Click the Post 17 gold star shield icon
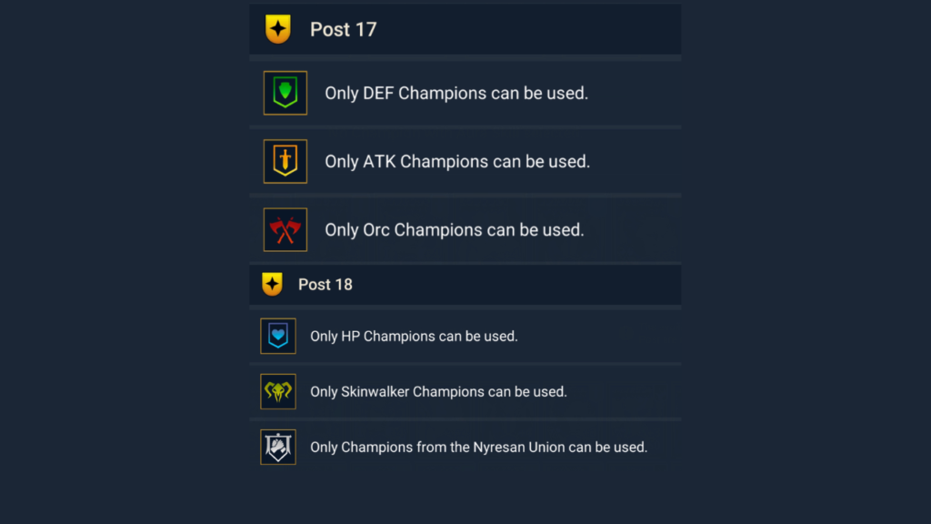The image size is (931, 524). (277, 29)
